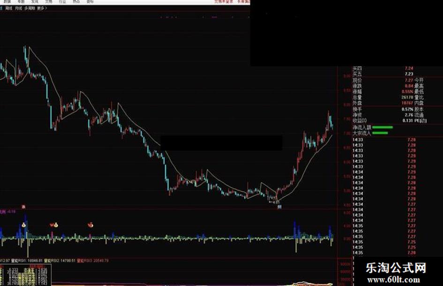Click the 收益 value 0.131
Screen dimensions: 443x286
408,121
